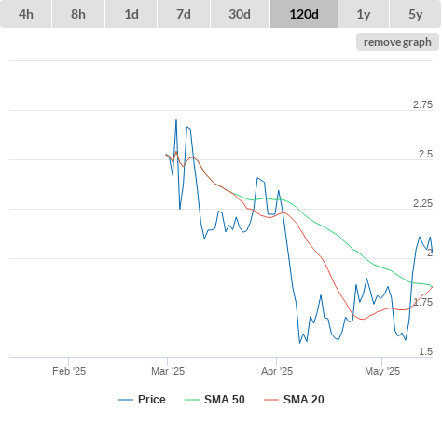The height and width of the screenshot is (424, 442).
Task: Click the blue Price legend line marker
Action: [x=126, y=400]
